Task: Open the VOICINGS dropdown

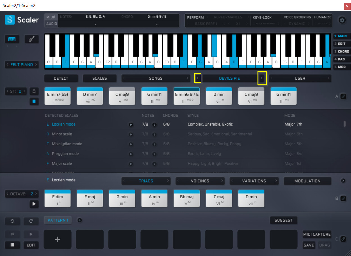Action: (x=200, y=181)
